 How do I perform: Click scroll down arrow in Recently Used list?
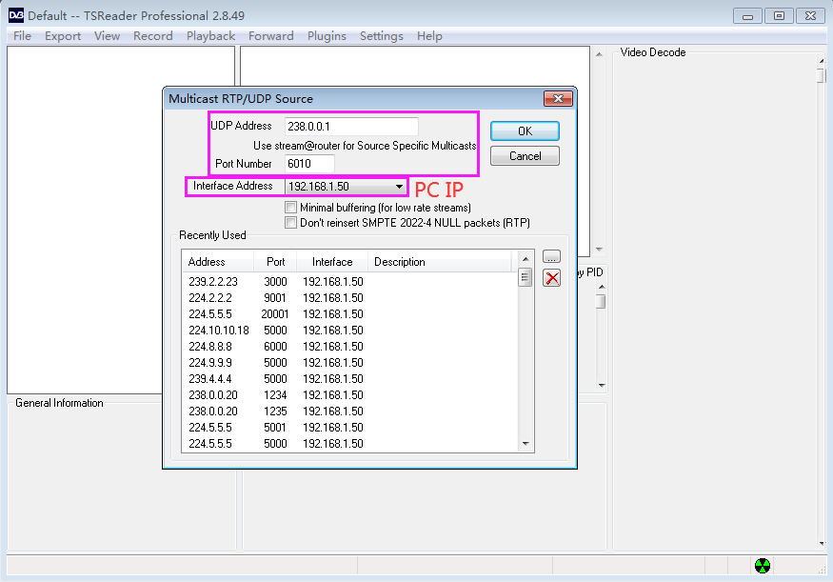[x=525, y=444]
